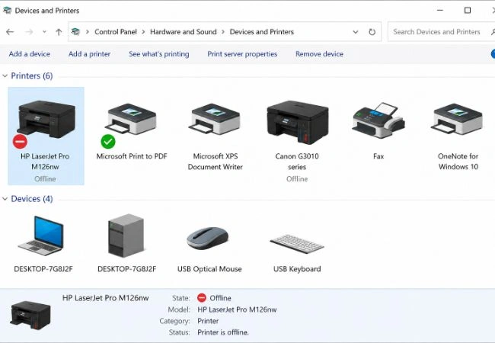The image size is (495, 343).
Task: Open the address bar history dropdown
Action: (356, 32)
